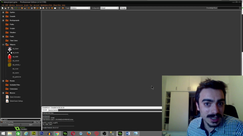Image resolution: width=243 pixels, height=136 pixels.
Task: Open the Help menu
Action: (x=63, y=5)
